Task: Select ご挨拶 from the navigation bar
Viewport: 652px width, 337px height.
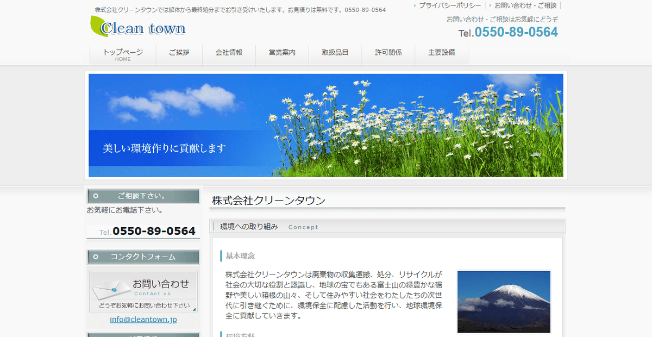Action: tap(179, 54)
